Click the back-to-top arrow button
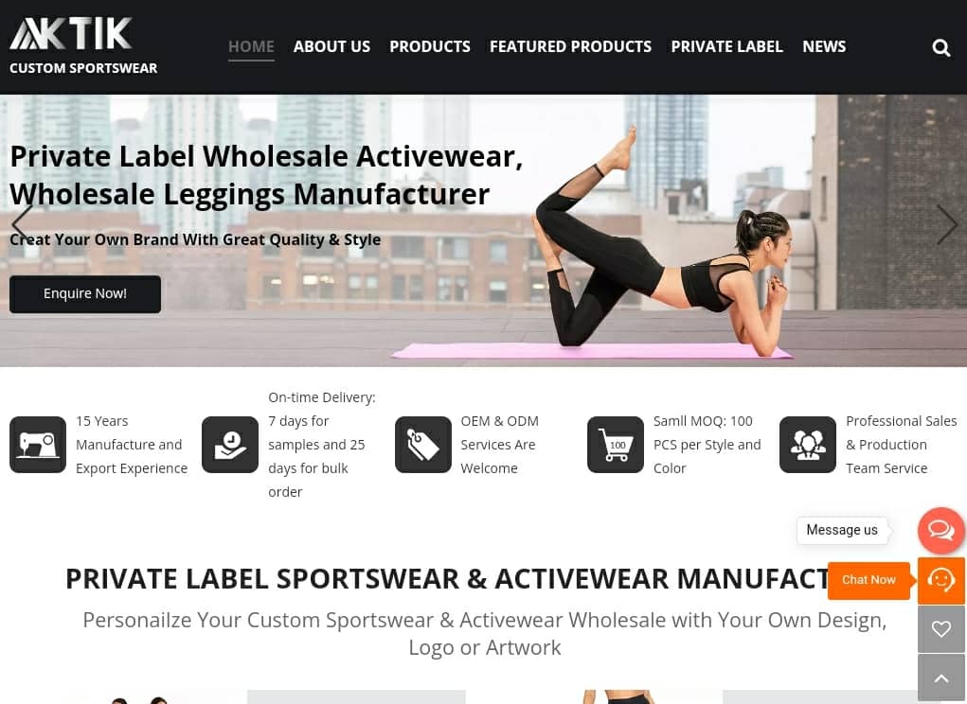Image resolution: width=967 pixels, height=704 pixels. point(941,678)
